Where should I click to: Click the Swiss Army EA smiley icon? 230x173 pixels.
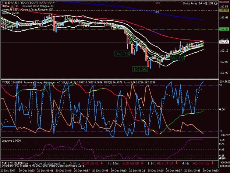point(216,3)
